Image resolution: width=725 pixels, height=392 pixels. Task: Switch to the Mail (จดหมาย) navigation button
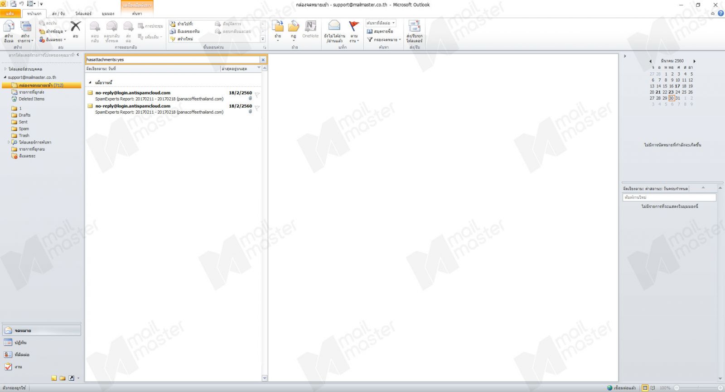pos(41,330)
